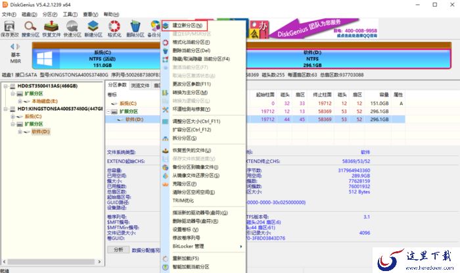This screenshot has width=460, height=273.
Task: Choose 更改分区参数(F11) menu entry
Action: (192, 84)
